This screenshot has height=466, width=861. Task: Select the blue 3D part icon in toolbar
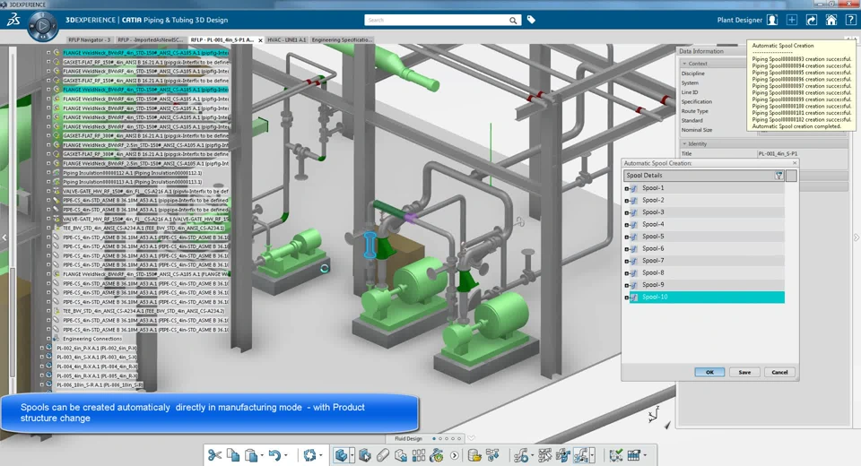tap(341, 455)
